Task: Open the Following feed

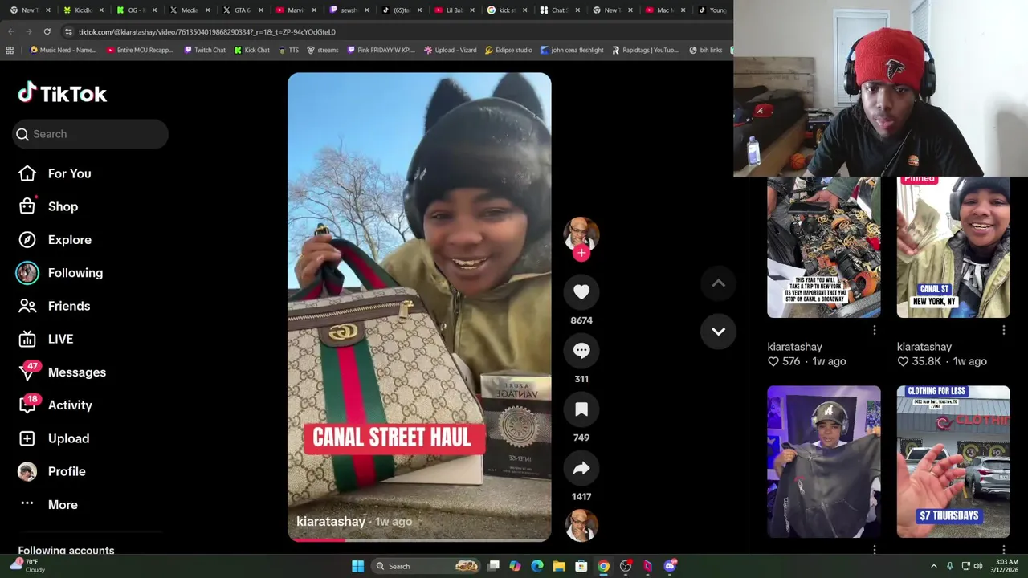Action: pyautogui.click(x=60, y=273)
